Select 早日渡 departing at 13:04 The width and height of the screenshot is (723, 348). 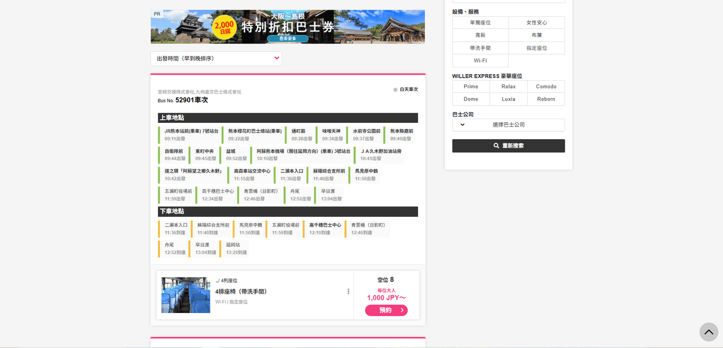(x=330, y=194)
